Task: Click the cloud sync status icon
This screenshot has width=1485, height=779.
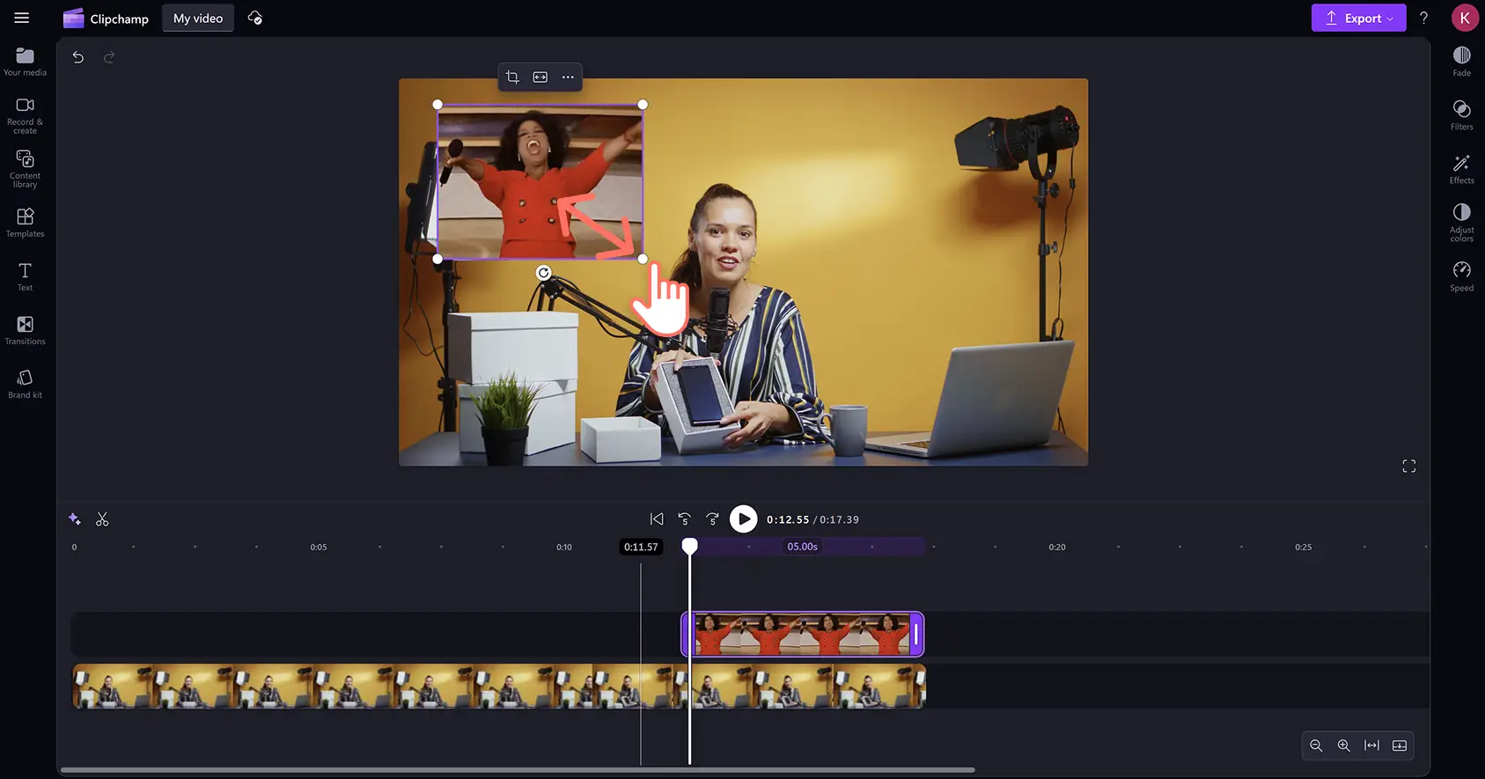Action: pos(255,18)
